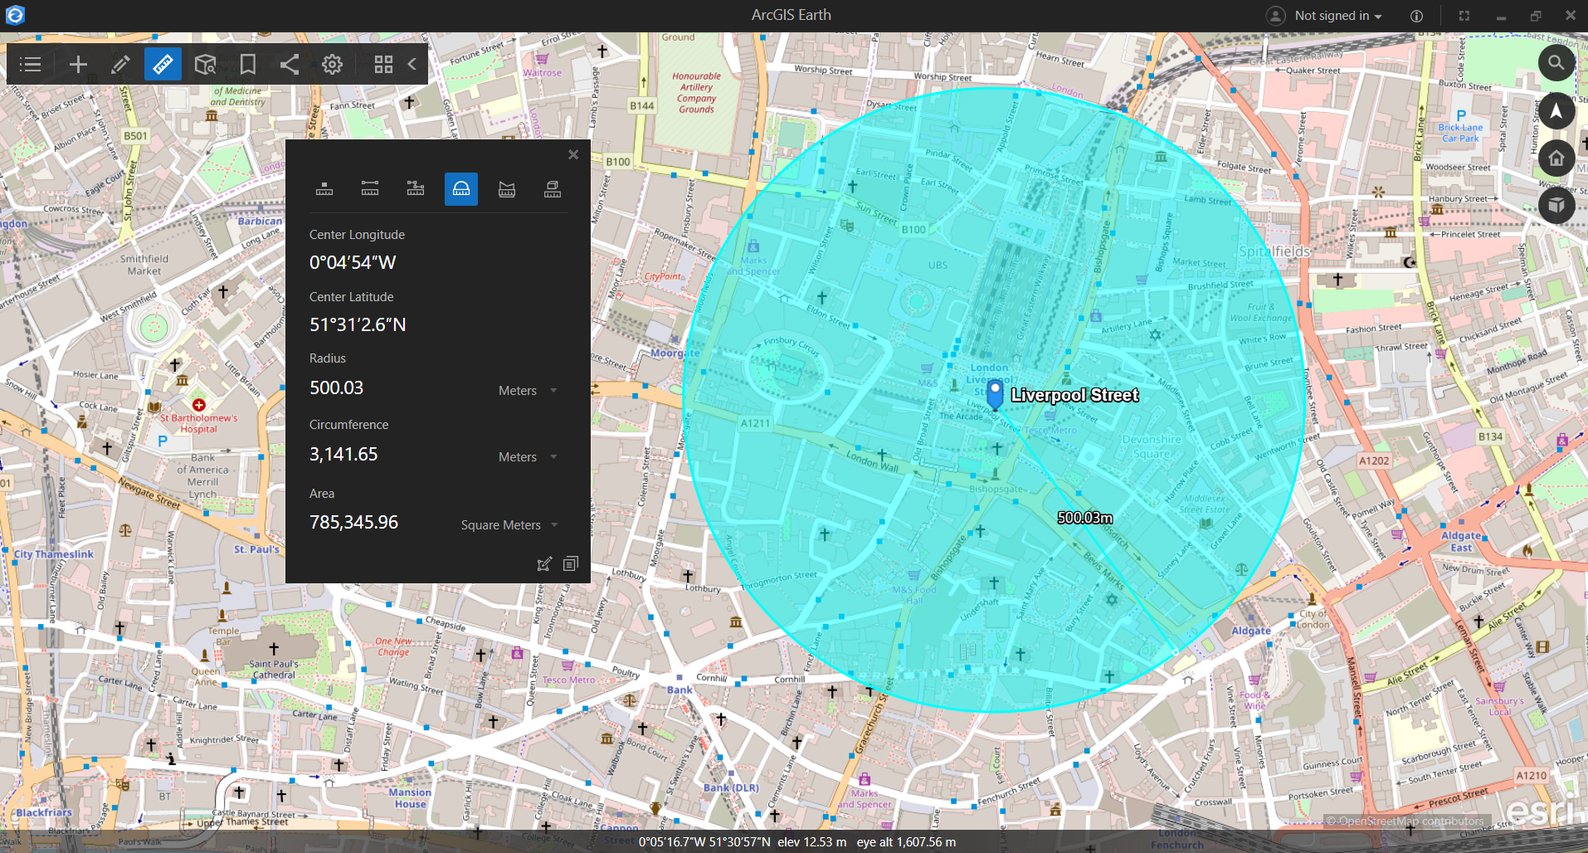Select the circle measurement mode
The height and width of the screenshot is (853, 1588).
pos(461,189)
